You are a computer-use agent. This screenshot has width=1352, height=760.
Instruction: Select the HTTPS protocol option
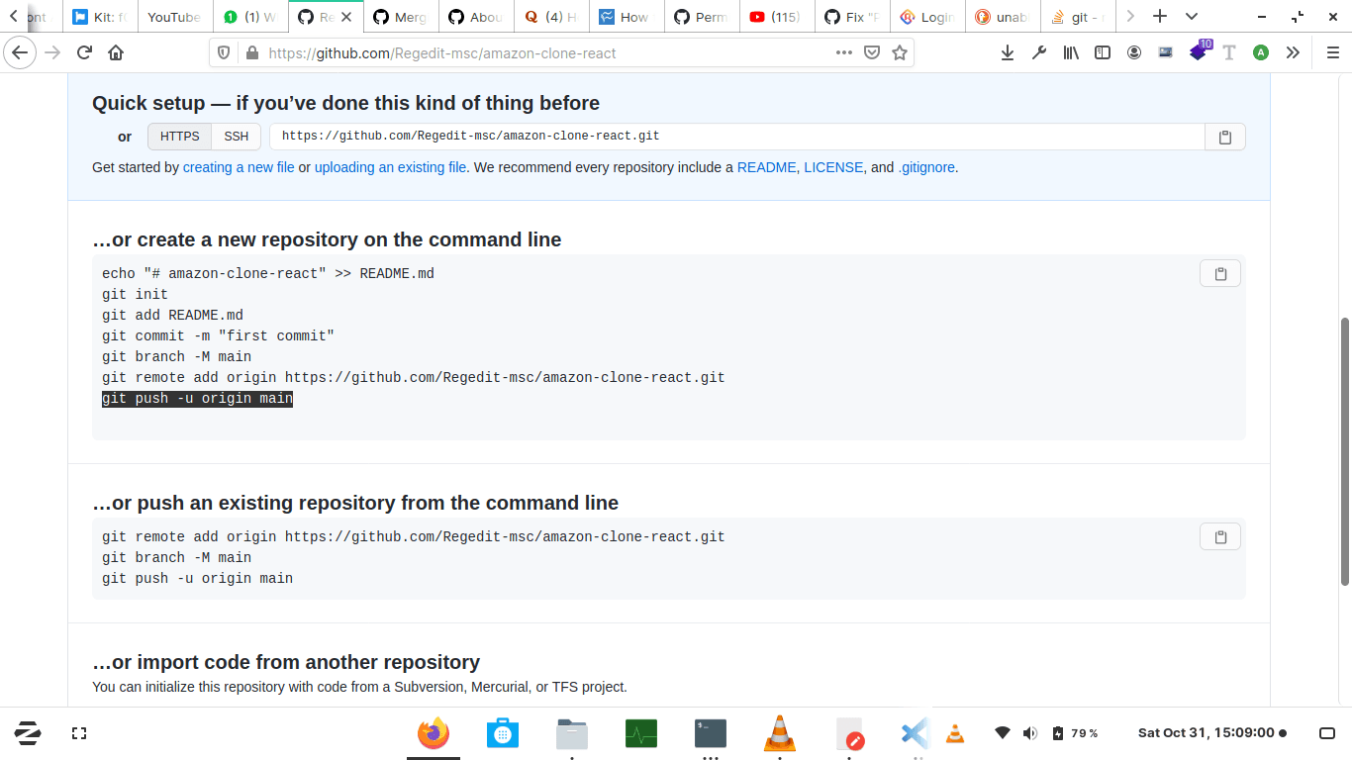click(179, 137)
